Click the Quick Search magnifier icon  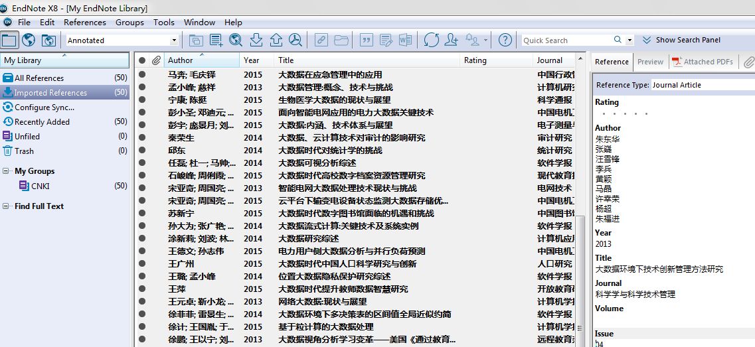(x=618, y=40)
